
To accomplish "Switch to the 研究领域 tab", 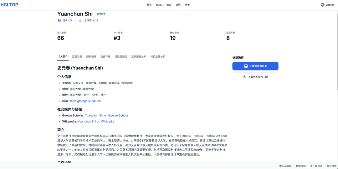I will point(91,56).
